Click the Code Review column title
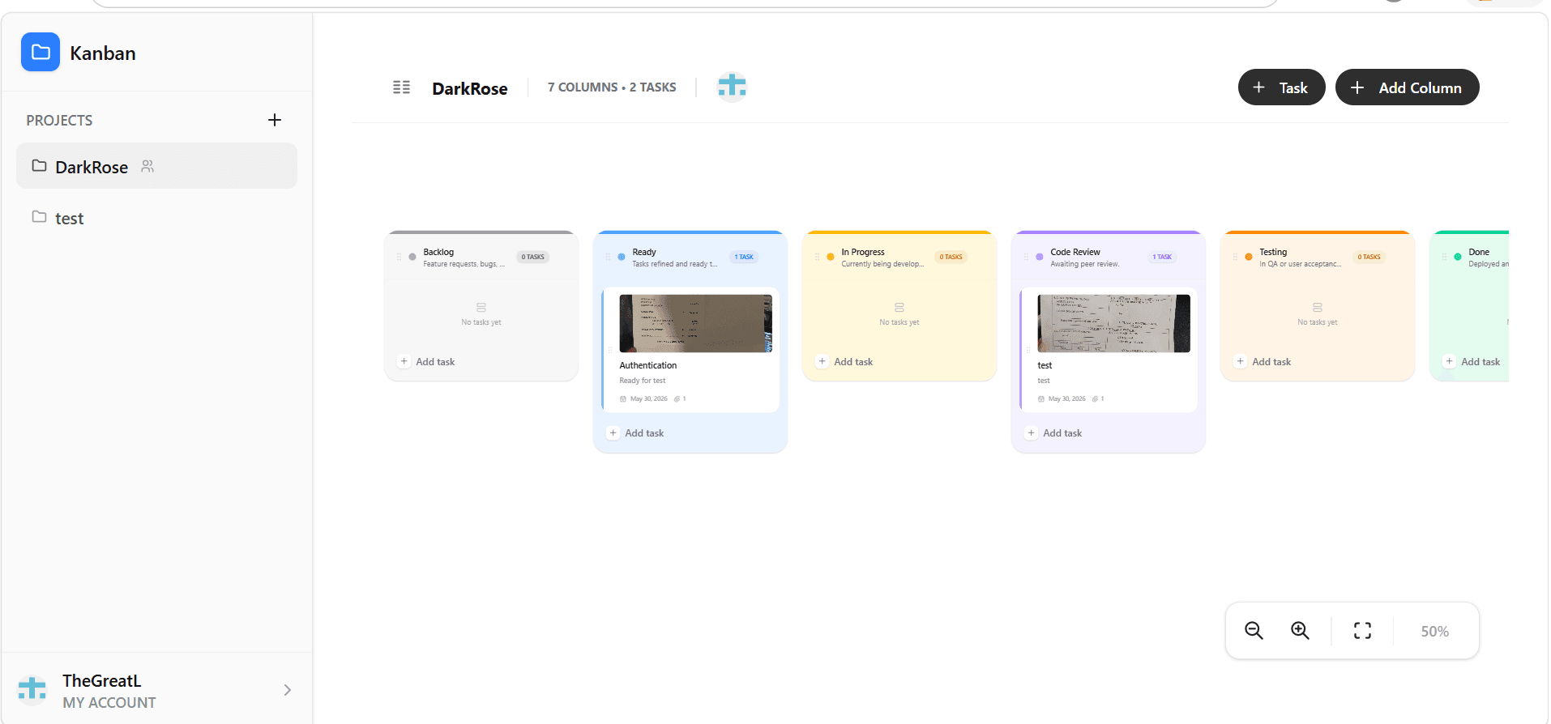 pyautogui.click(x=1075, y=252)
